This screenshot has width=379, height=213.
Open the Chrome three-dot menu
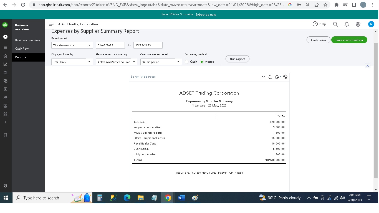372,5
